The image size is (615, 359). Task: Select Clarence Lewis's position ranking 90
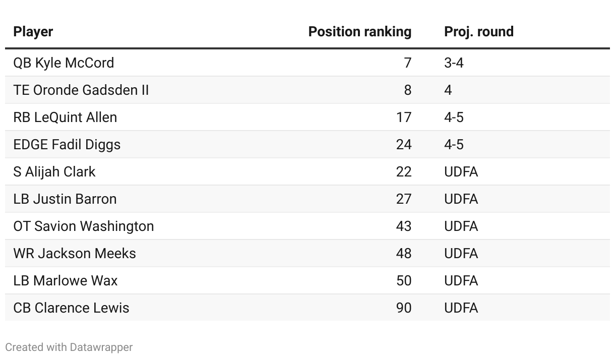click(x=404, y=308)
